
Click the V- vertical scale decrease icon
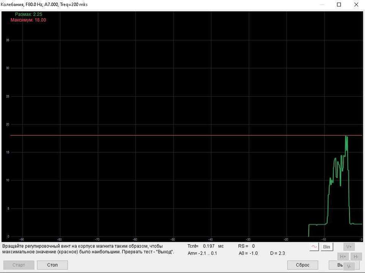pyautogui.click(x=349, y=267)
